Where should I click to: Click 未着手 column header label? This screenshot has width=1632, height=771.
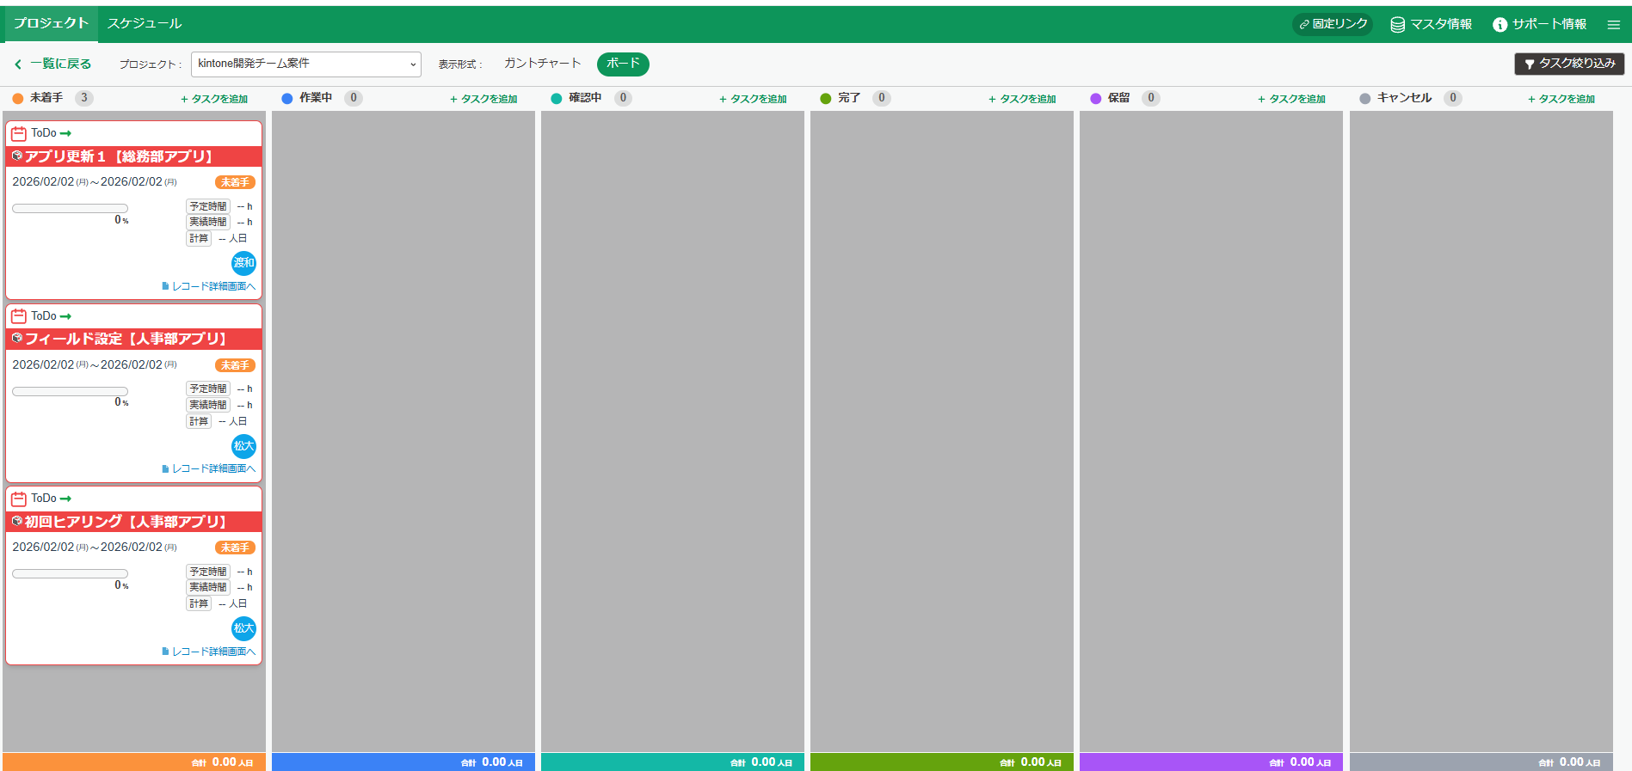[46, 98]
